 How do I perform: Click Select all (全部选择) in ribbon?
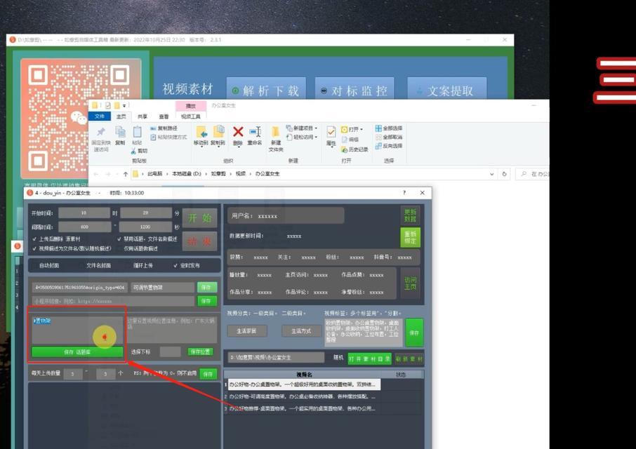(x=389, y=128)
